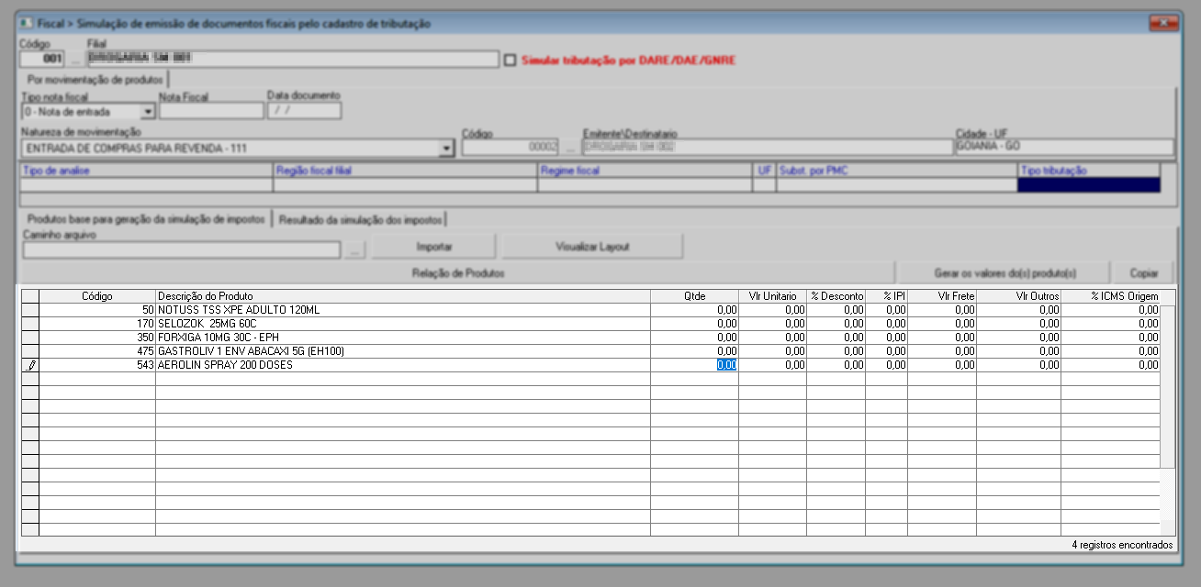Image resolution: width=1201 pixels, height=587 pixels.
Task: Focus the Data documento date field
Action: (x=304, y=111)
